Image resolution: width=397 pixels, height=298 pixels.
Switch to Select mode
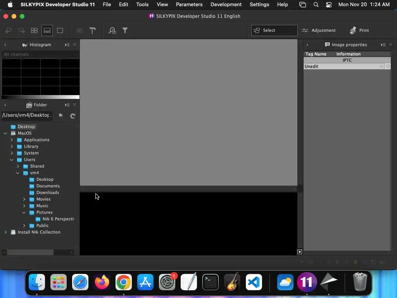[x=274, y=30]
